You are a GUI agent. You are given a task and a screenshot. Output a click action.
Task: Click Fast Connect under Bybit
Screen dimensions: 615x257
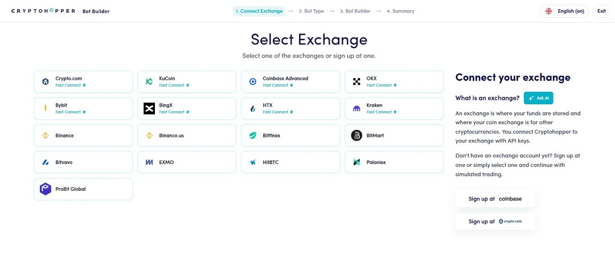click(68, 112)
